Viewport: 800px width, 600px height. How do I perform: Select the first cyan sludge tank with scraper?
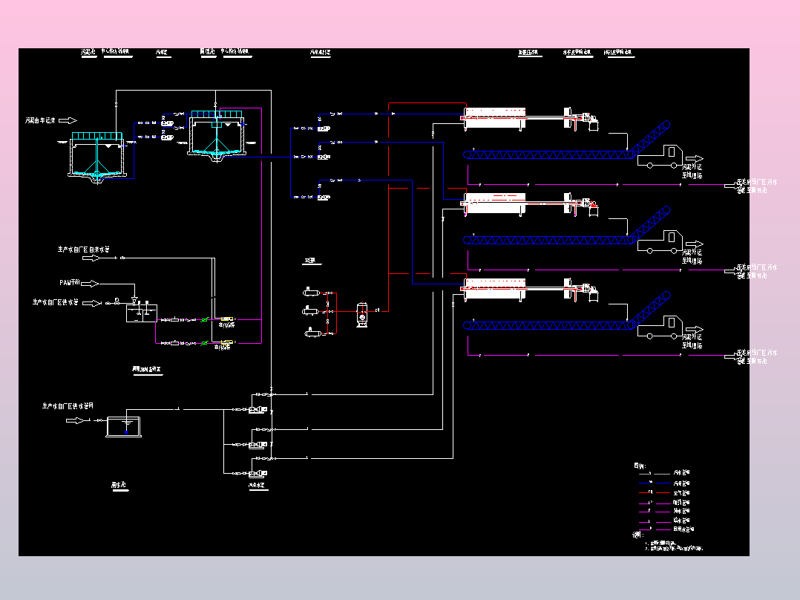tap(96, 157)
